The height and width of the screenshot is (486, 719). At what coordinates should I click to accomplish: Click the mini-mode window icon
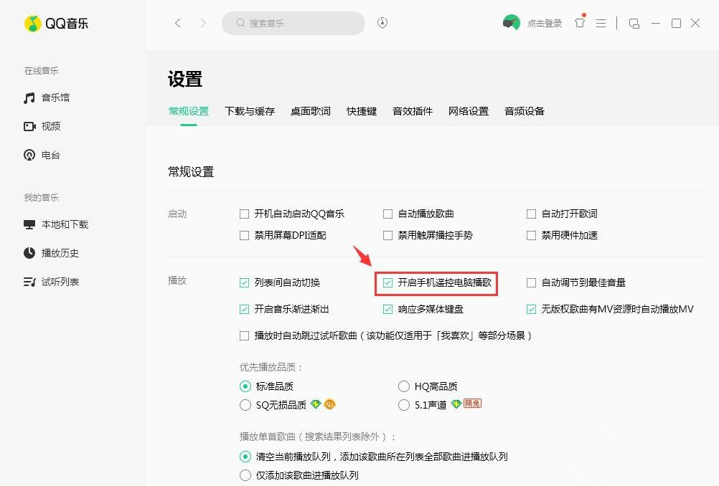coord(634,23)
